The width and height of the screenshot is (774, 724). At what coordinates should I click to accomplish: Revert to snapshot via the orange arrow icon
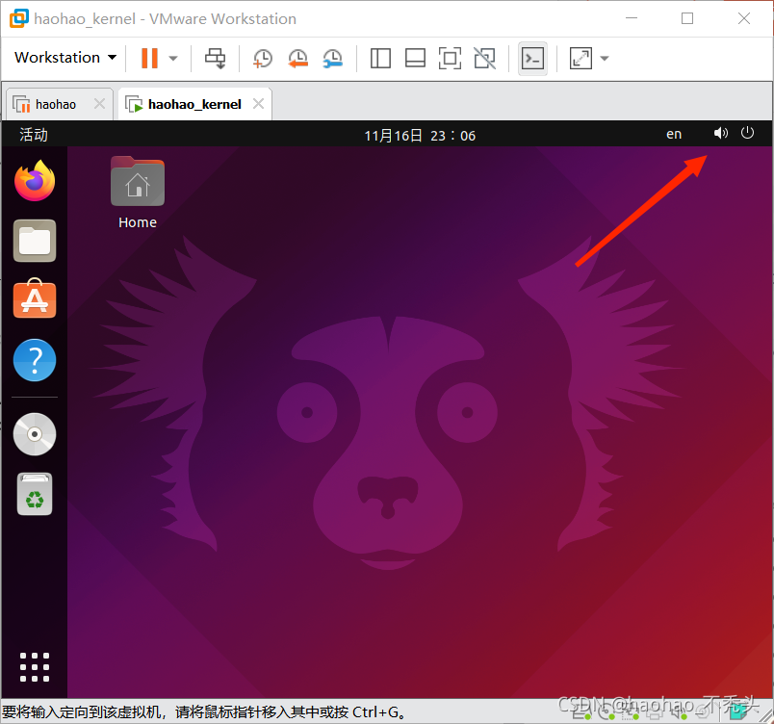coord(297,58)
